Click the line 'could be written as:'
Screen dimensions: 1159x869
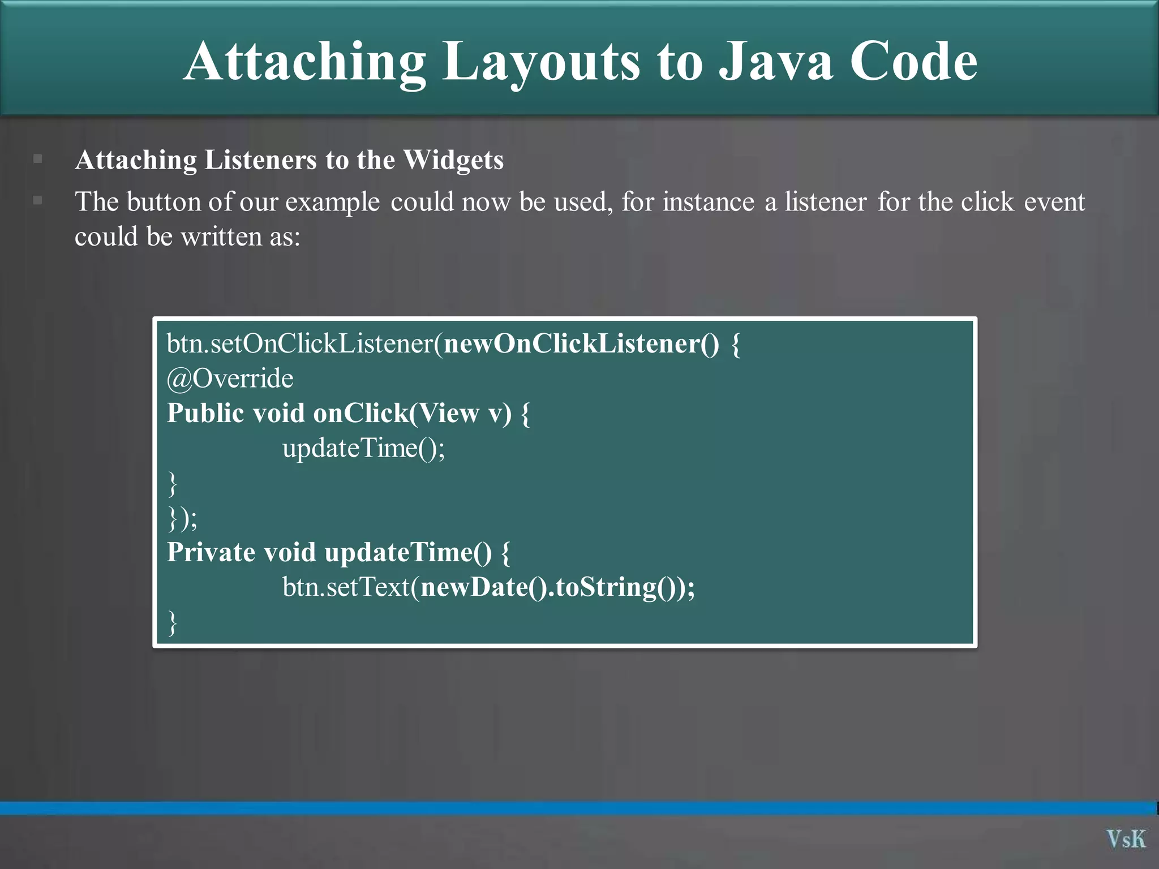[187, 236]
